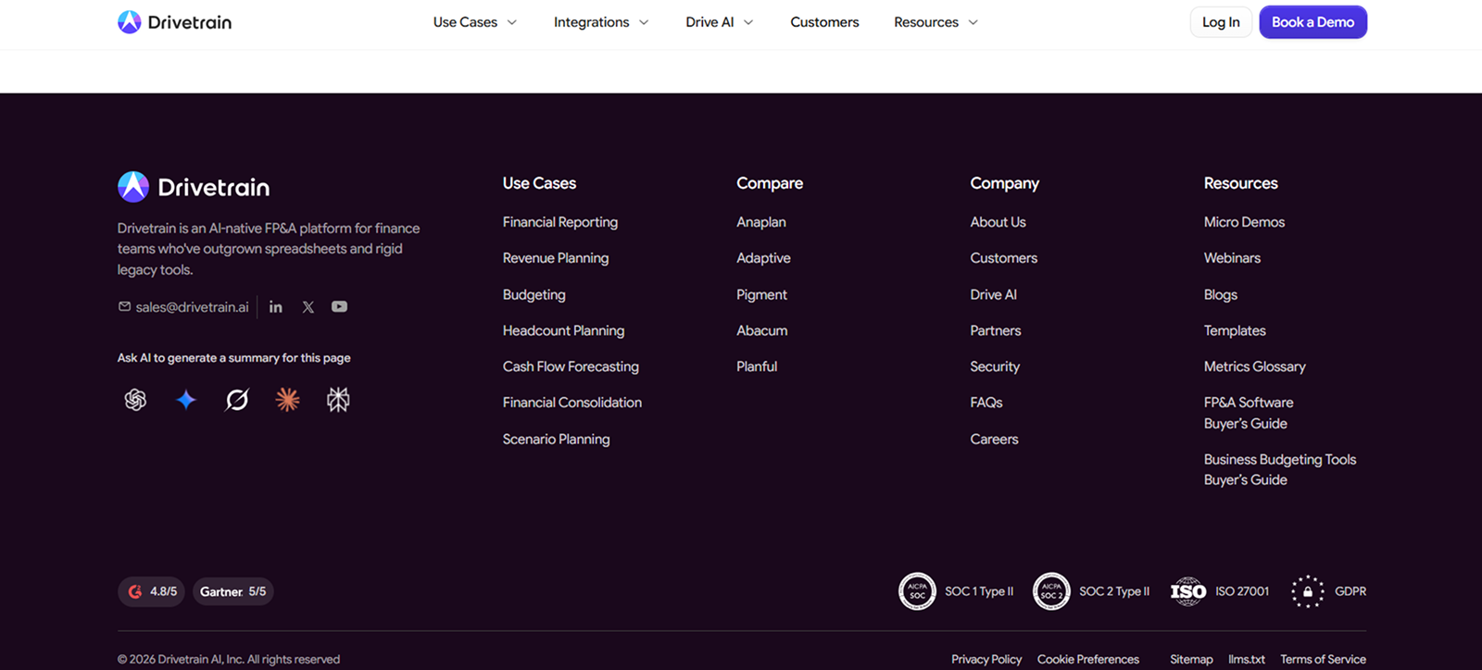1482x670 pixels.
Task: Generate a page summary with the Perplexity icon
Action: 338,400
